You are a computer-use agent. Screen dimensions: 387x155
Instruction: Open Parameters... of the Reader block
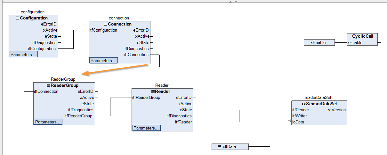146,128
